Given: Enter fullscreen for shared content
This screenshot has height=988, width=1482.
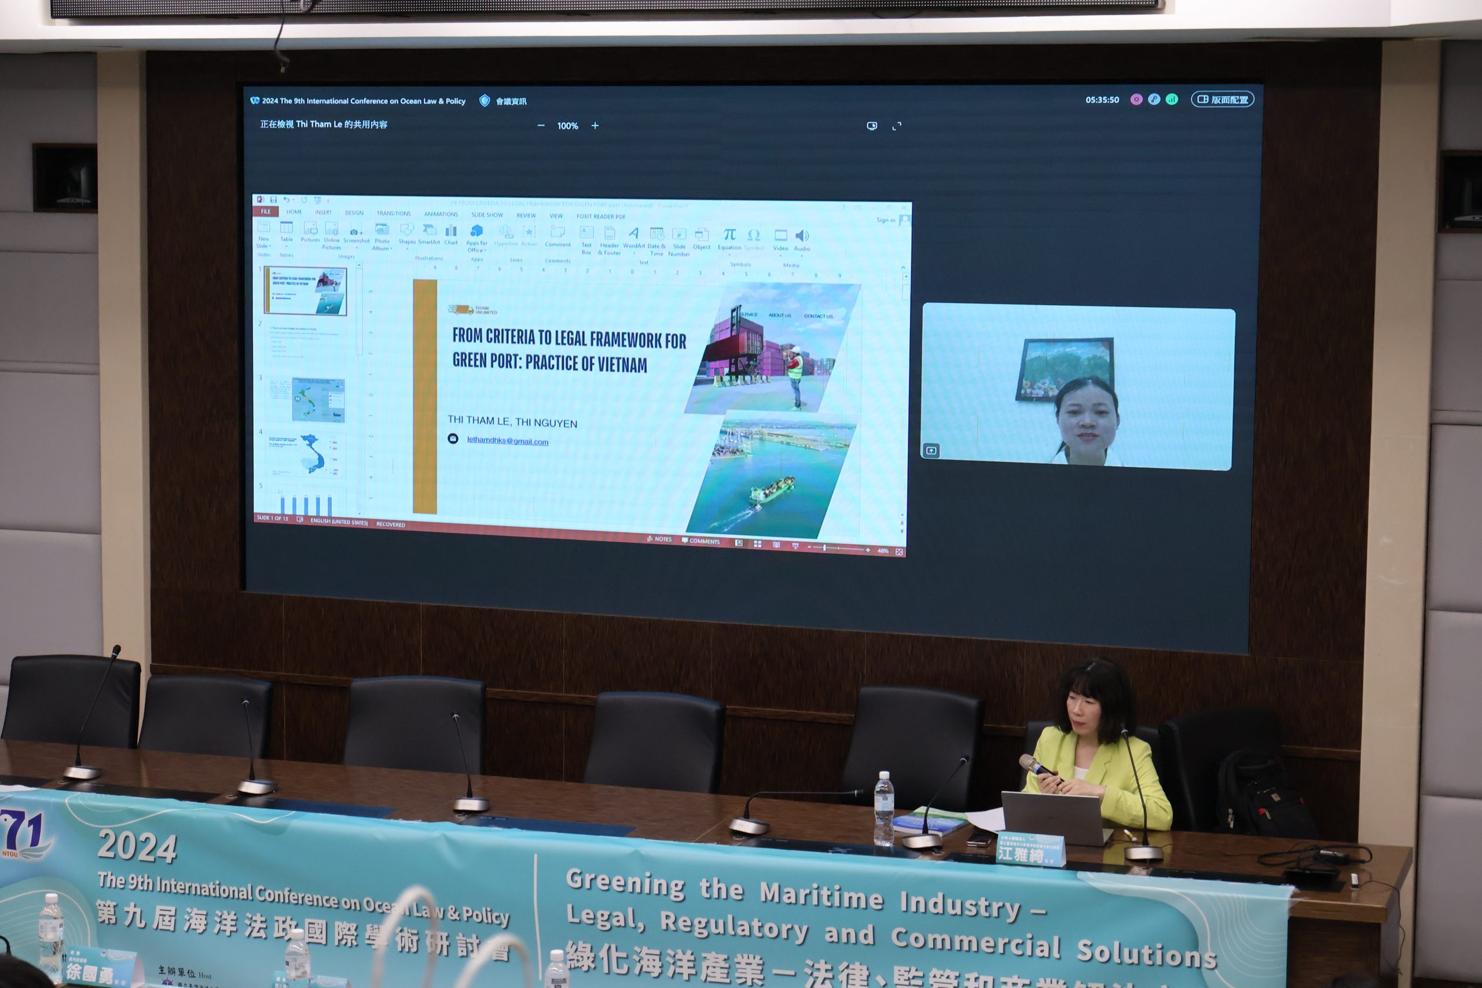Looking at the screenshot, I should pos(897,126).
